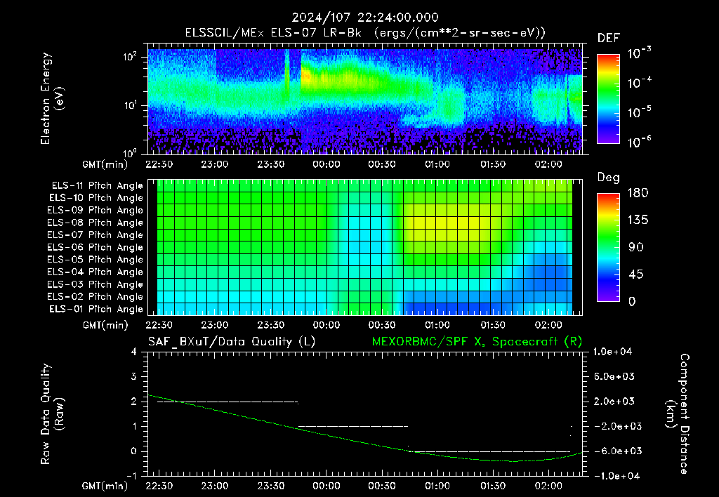Click the Raw Data Quality (Raw) axis label
Screen dimensions: 719x497
tap(52, 414)
